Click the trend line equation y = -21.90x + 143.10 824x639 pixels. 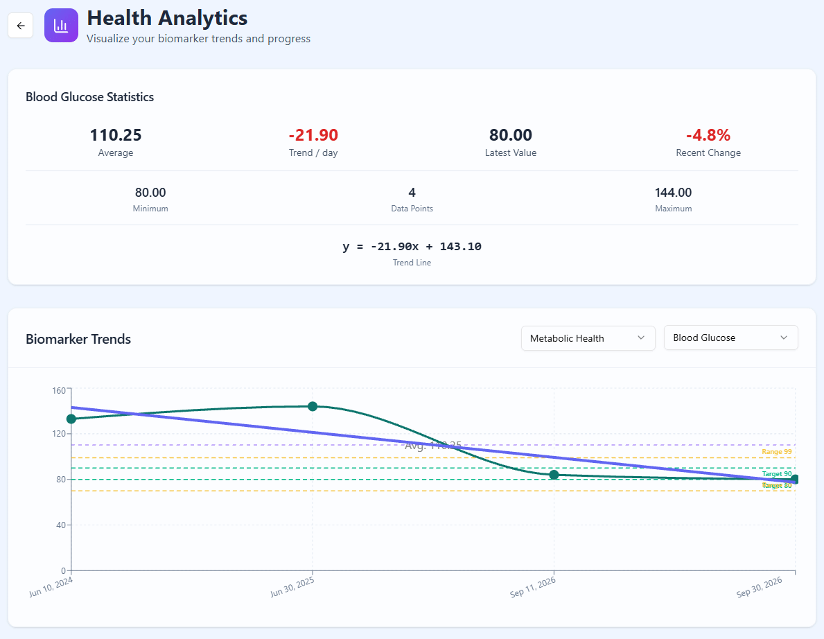[412, 247]
